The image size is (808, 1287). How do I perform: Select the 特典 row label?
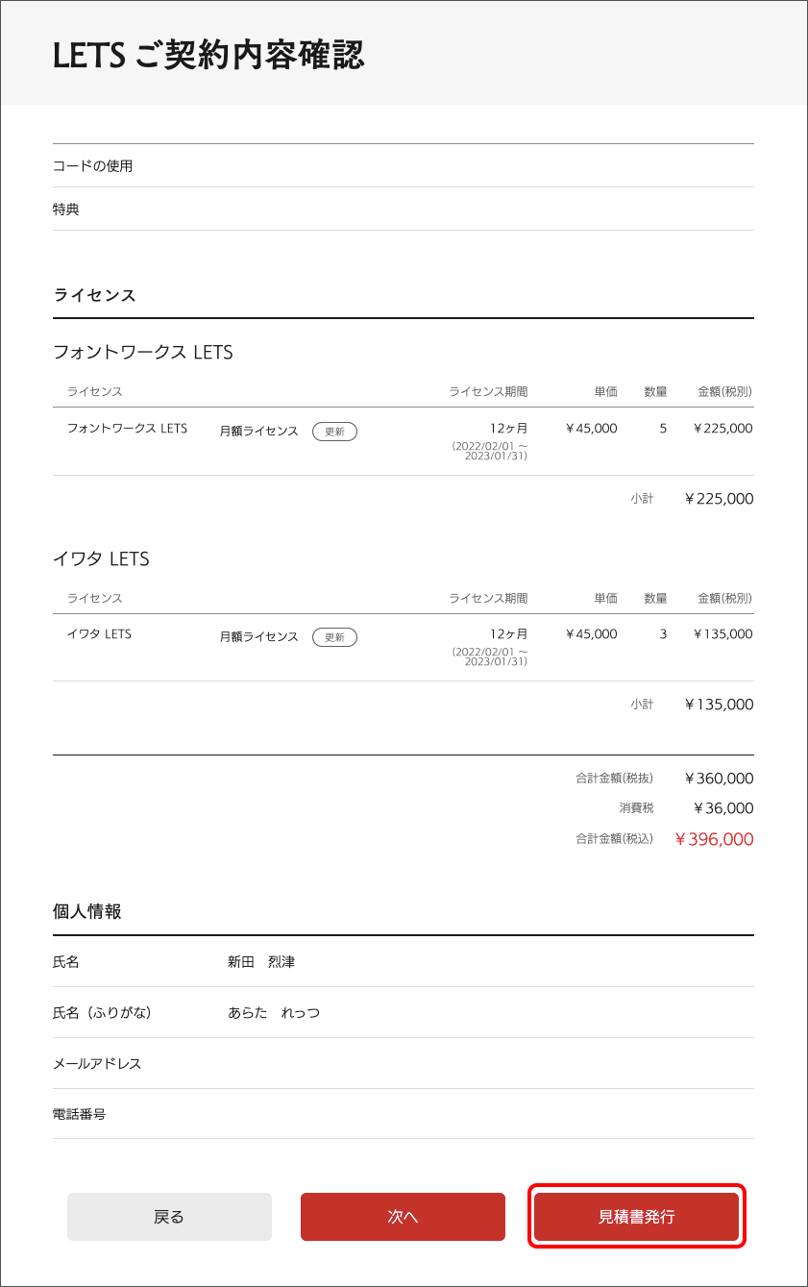(x=66, y=210)
